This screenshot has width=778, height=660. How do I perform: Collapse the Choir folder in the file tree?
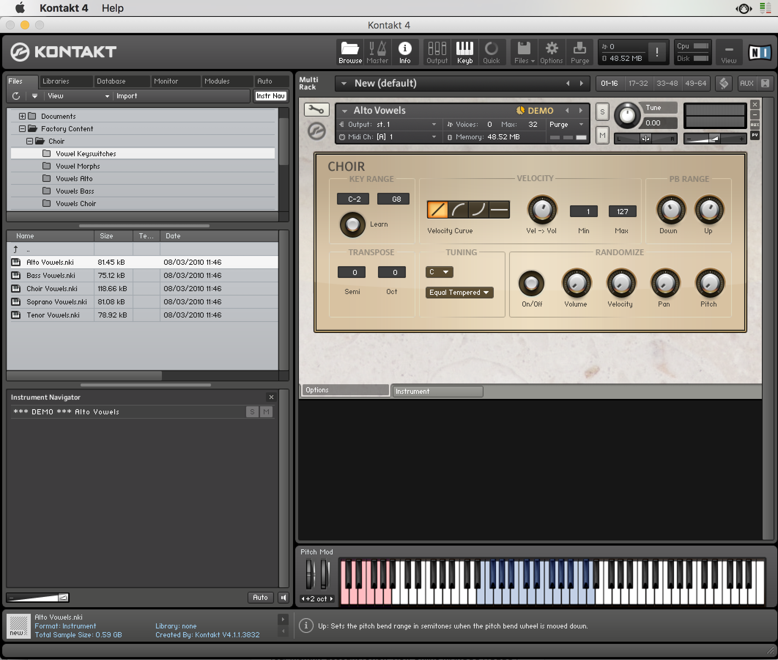coord(30,141)
